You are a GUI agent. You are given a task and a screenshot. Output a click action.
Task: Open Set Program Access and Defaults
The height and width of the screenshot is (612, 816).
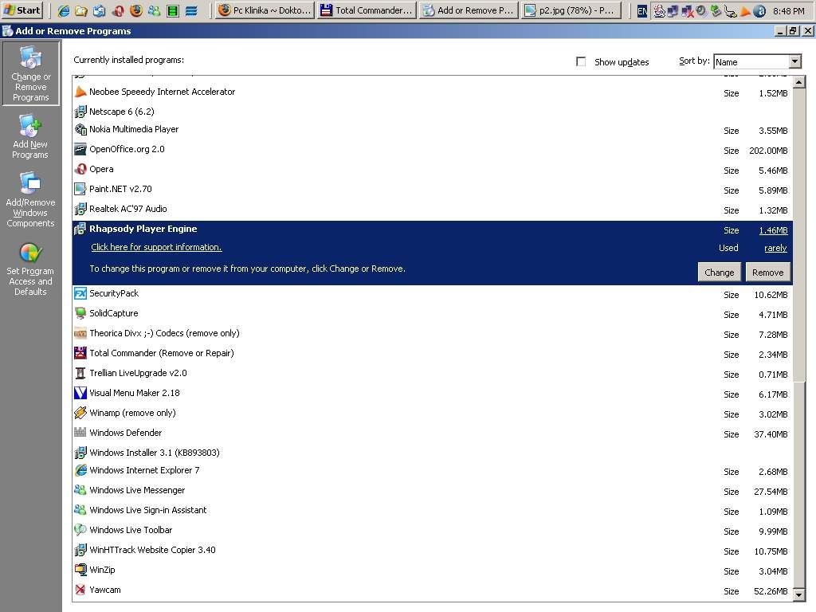coord(30,269)
